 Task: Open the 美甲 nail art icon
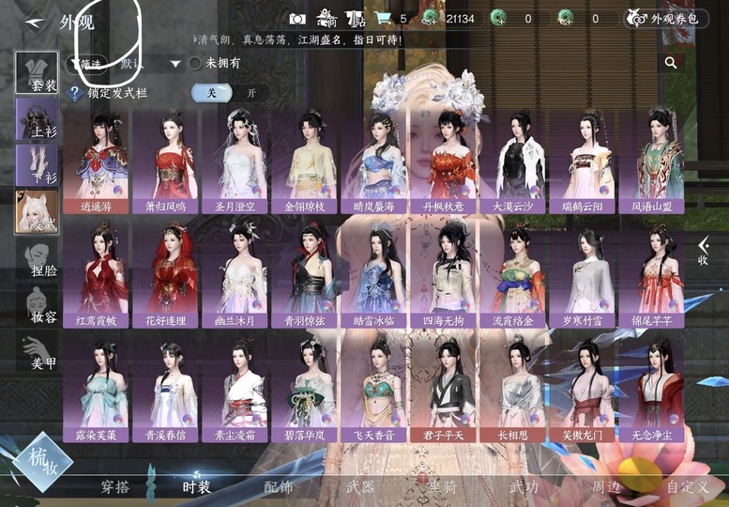tap(38, 353)
